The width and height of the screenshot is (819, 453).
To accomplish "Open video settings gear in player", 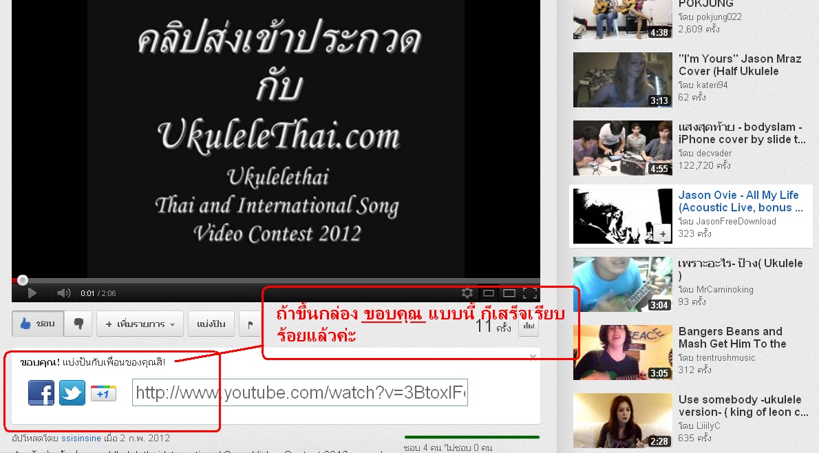I will click(x=467, y=293).
